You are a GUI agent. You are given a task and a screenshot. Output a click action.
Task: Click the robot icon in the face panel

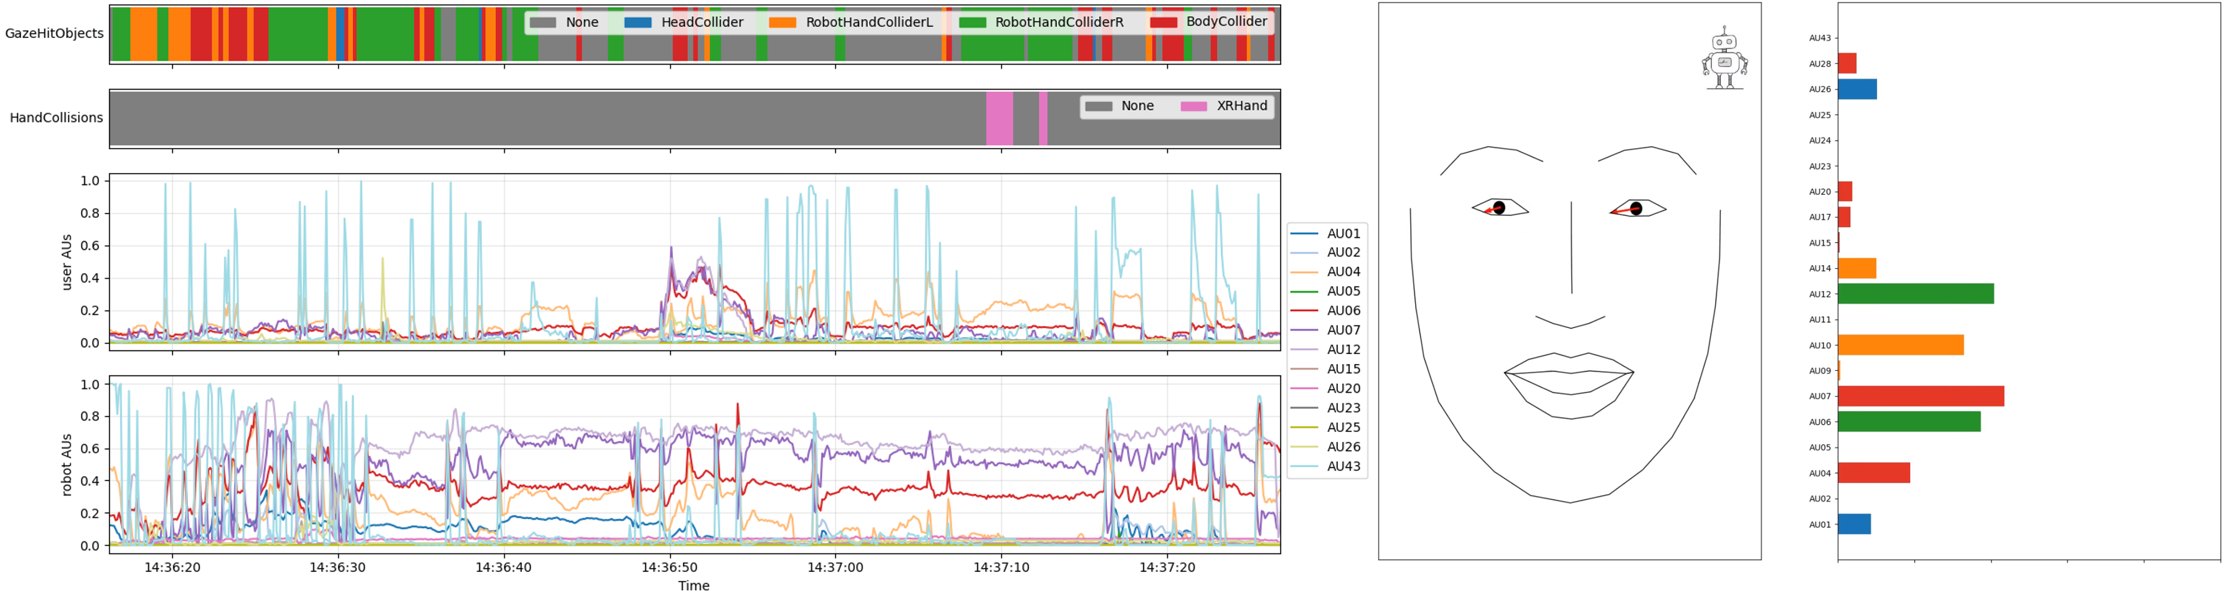pyautogui.click(x=1724, y=58)
